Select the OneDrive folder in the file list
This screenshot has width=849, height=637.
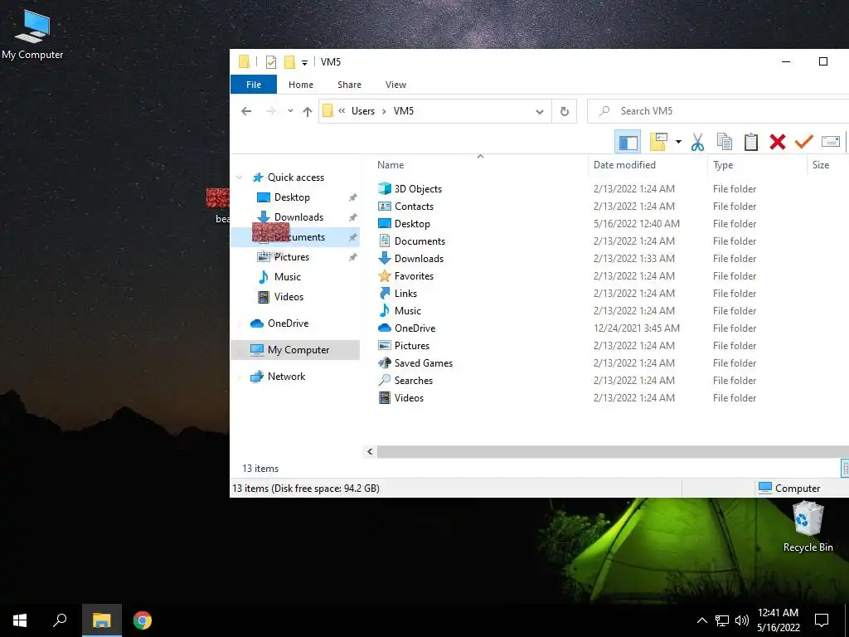[415, 328]
